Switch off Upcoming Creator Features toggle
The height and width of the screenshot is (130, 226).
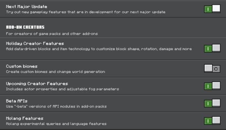click(x=212, y=86)
